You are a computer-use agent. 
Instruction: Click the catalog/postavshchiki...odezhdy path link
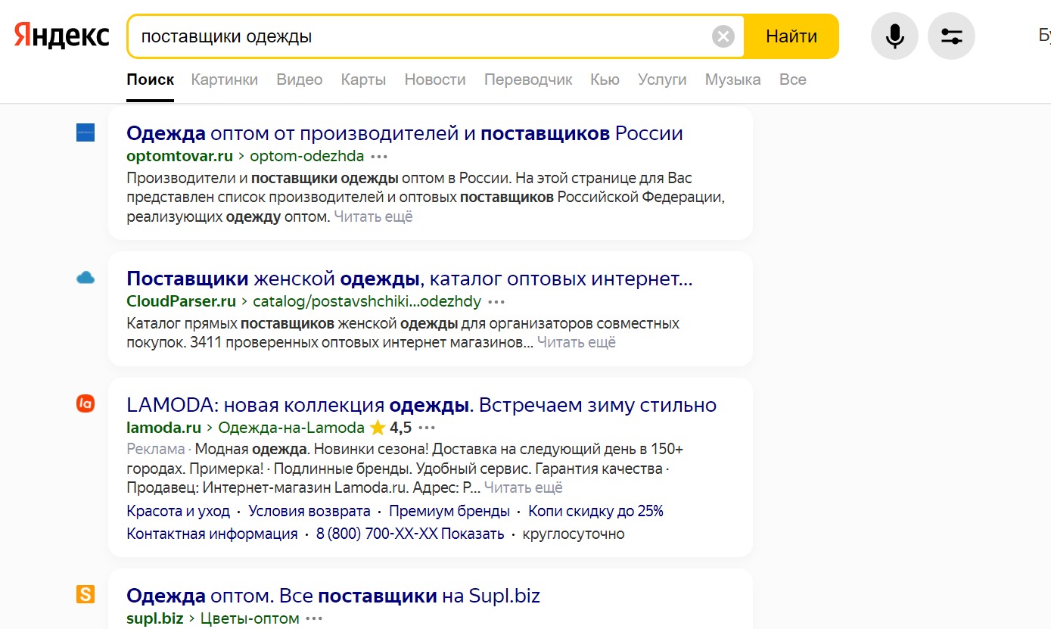[367, 301]
